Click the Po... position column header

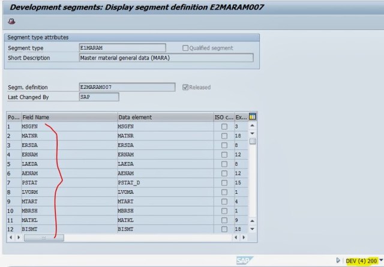[14, 117]
